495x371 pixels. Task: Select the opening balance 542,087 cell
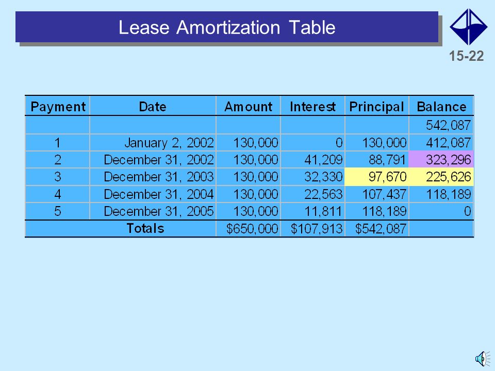tap(441, 125)
